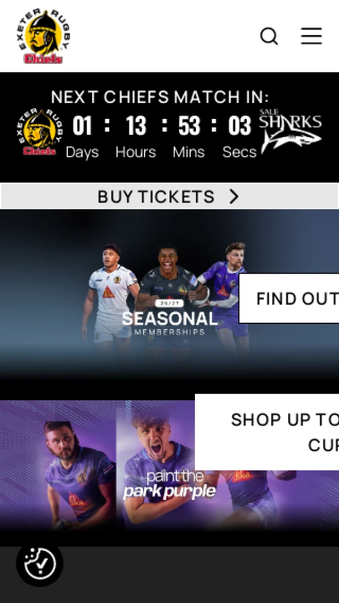Click the Next Chiefs Match In heading
339x603 pixels.
point(160,96)
